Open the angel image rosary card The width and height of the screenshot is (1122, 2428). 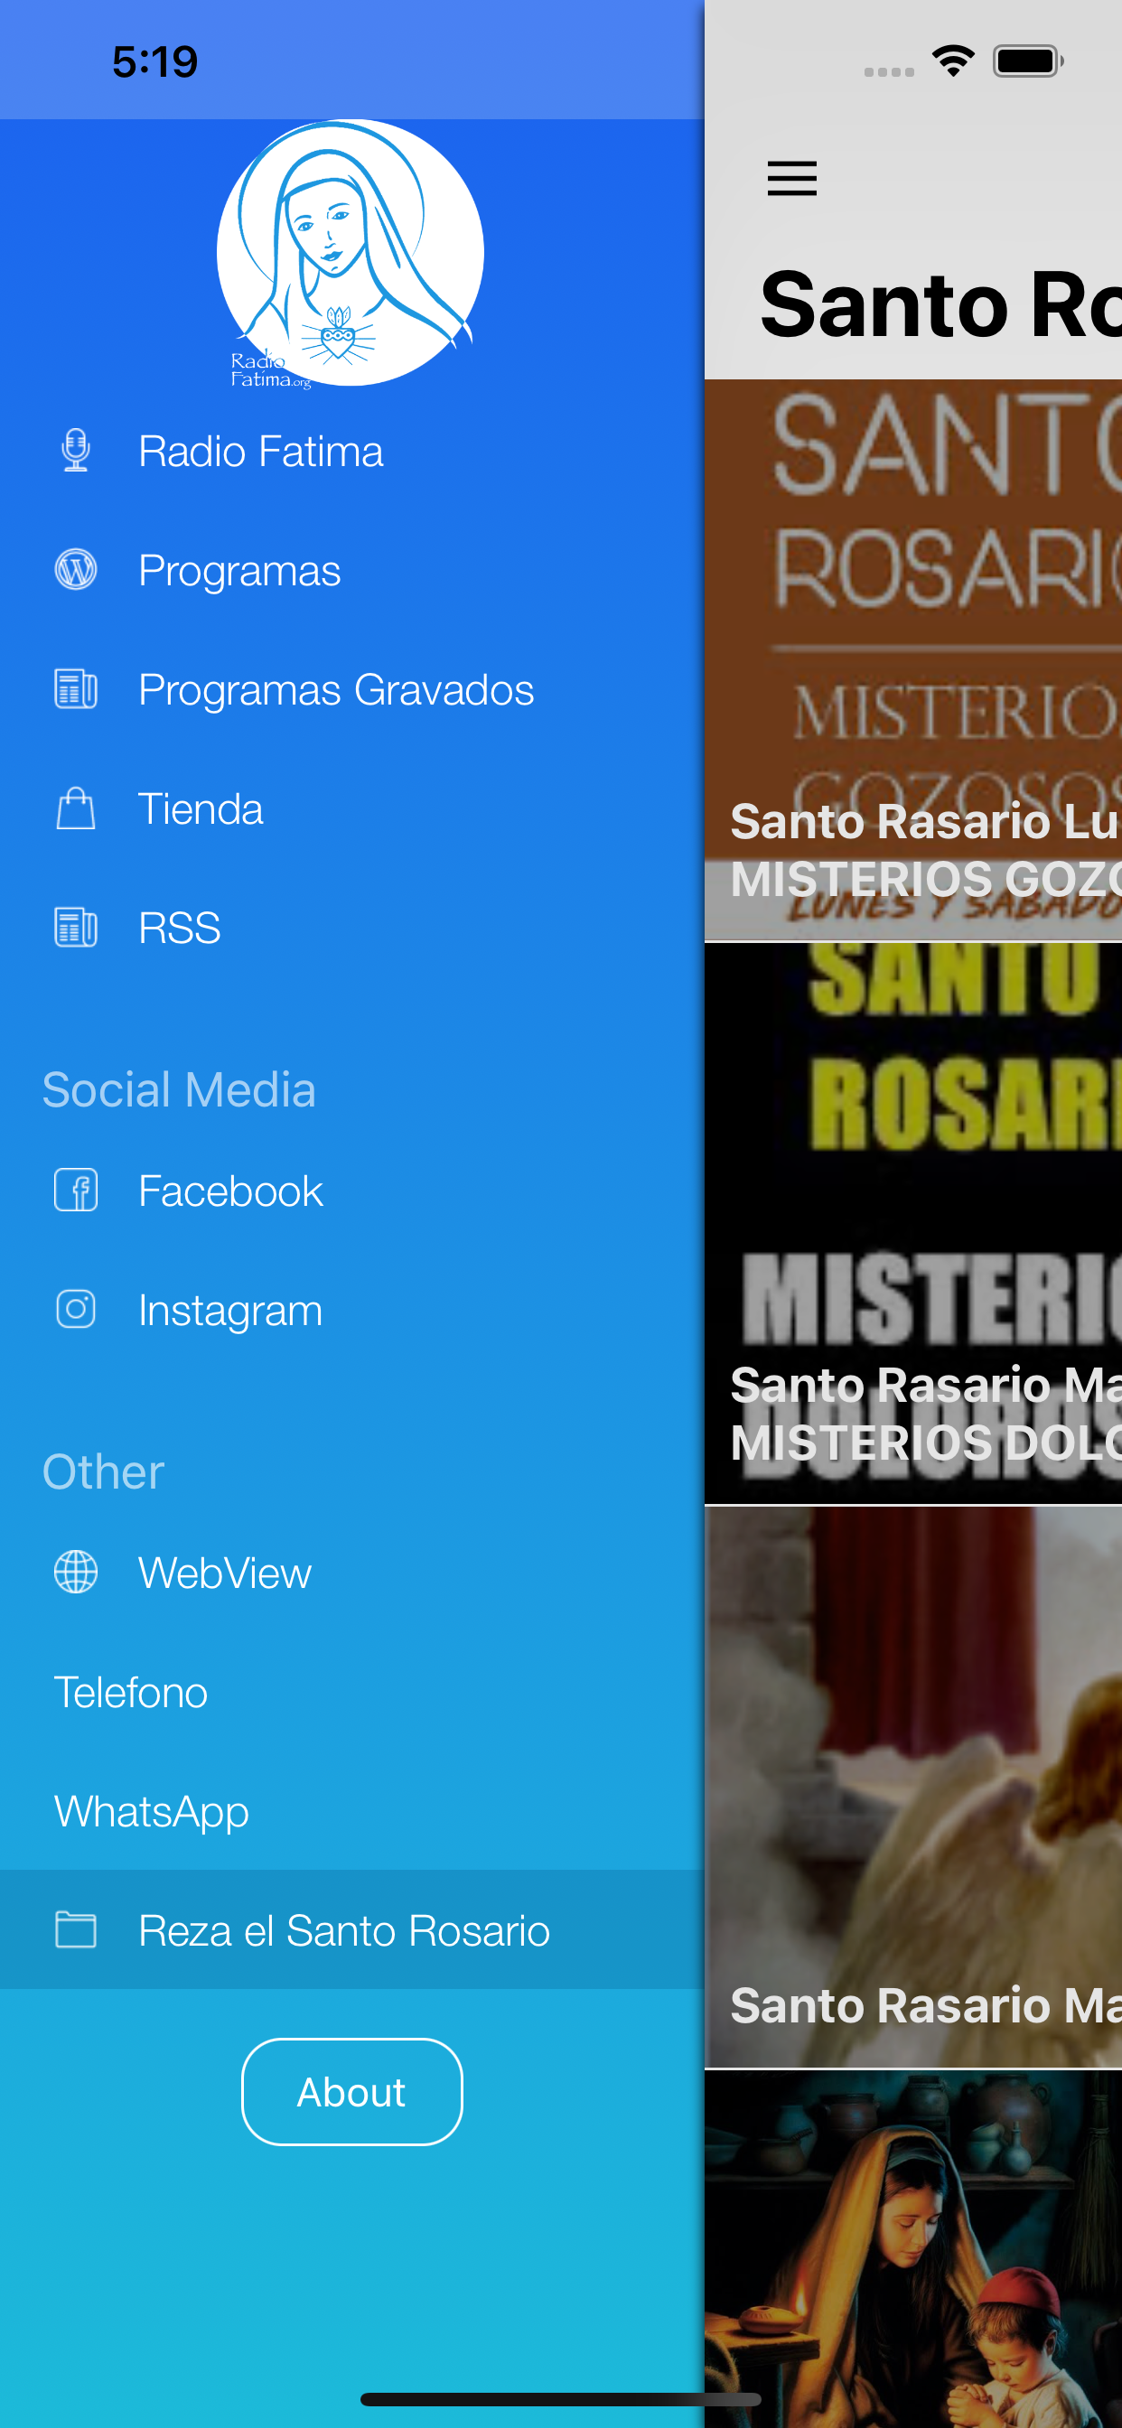(912, 1787)
